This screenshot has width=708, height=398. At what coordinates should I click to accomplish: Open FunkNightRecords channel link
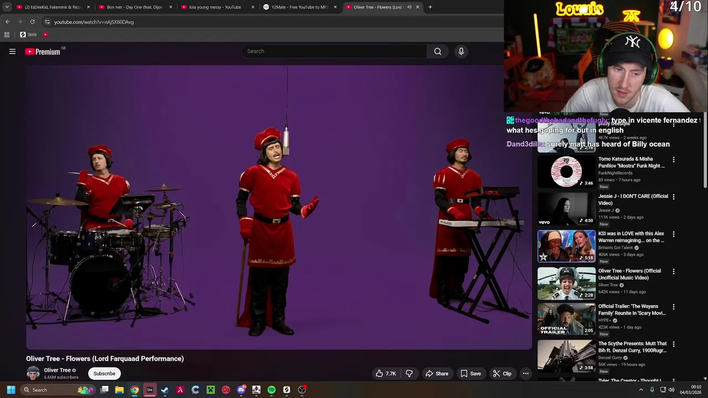tap(615, 173)
